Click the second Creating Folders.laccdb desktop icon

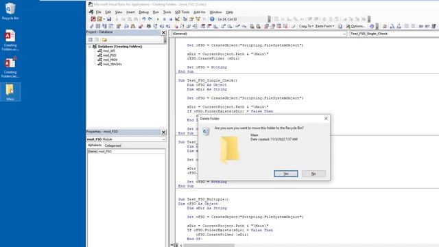pos(10,67)
